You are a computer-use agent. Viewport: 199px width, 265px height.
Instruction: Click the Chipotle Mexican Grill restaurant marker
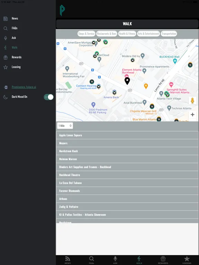point(152,107)
